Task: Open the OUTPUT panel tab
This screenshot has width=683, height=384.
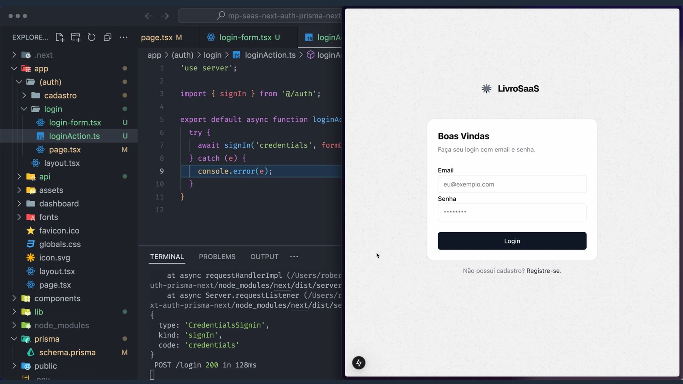Action: tap(264, 257)
